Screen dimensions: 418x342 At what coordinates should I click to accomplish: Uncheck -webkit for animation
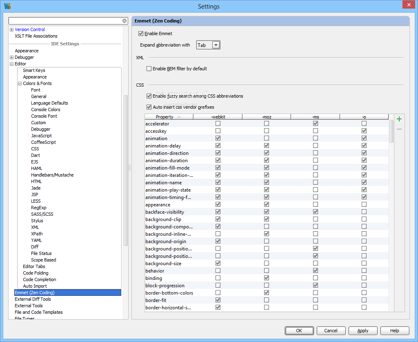click(x=218, y=138)
